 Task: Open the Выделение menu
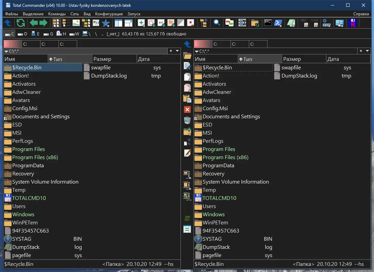[33, 14]
